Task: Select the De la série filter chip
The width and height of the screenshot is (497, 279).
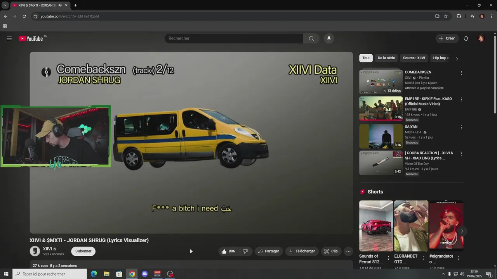Action: [x=386, y=58]
